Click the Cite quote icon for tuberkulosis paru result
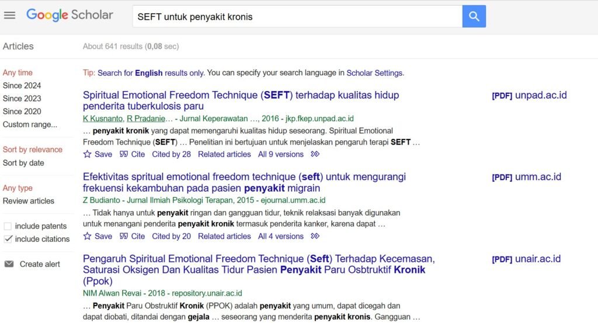 coord(124,155)
